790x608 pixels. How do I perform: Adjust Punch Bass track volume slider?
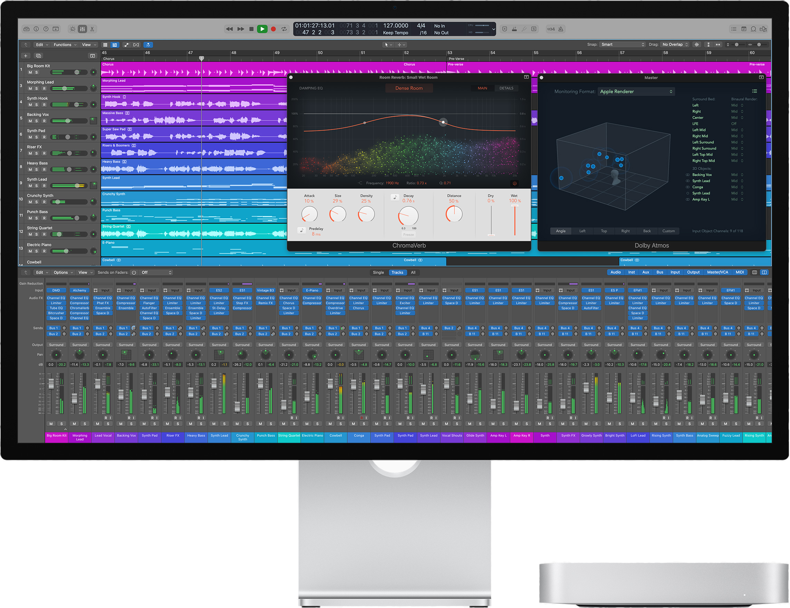(x=69, y=218)
